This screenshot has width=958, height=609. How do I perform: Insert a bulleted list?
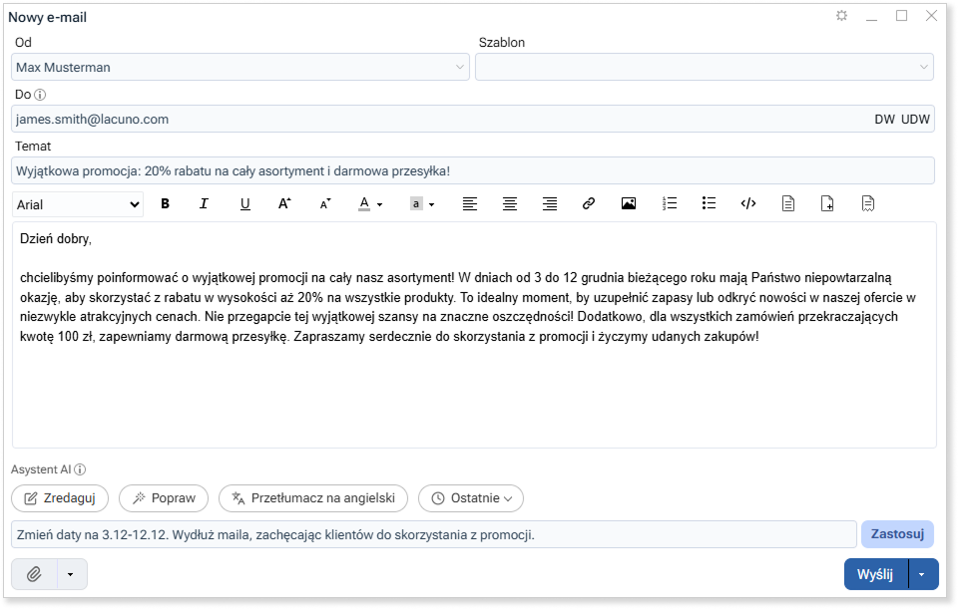pos(709,203)
